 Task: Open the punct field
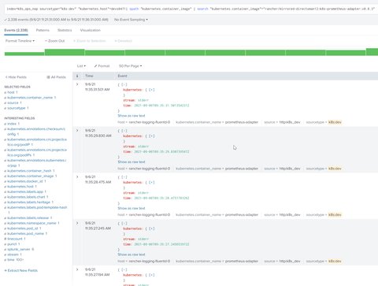pyautogui.click(x=12, y=244)
